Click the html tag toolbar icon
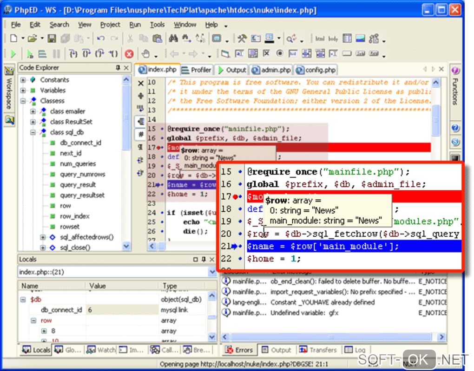Image resolution: width=474 pixels, height=371 pixels. click(320, 39)
